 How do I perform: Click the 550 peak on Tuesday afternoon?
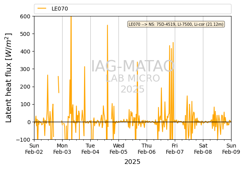tap(108, 25)
